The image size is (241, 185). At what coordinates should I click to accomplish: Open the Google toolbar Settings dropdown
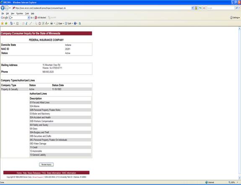(x=235, y=18)
